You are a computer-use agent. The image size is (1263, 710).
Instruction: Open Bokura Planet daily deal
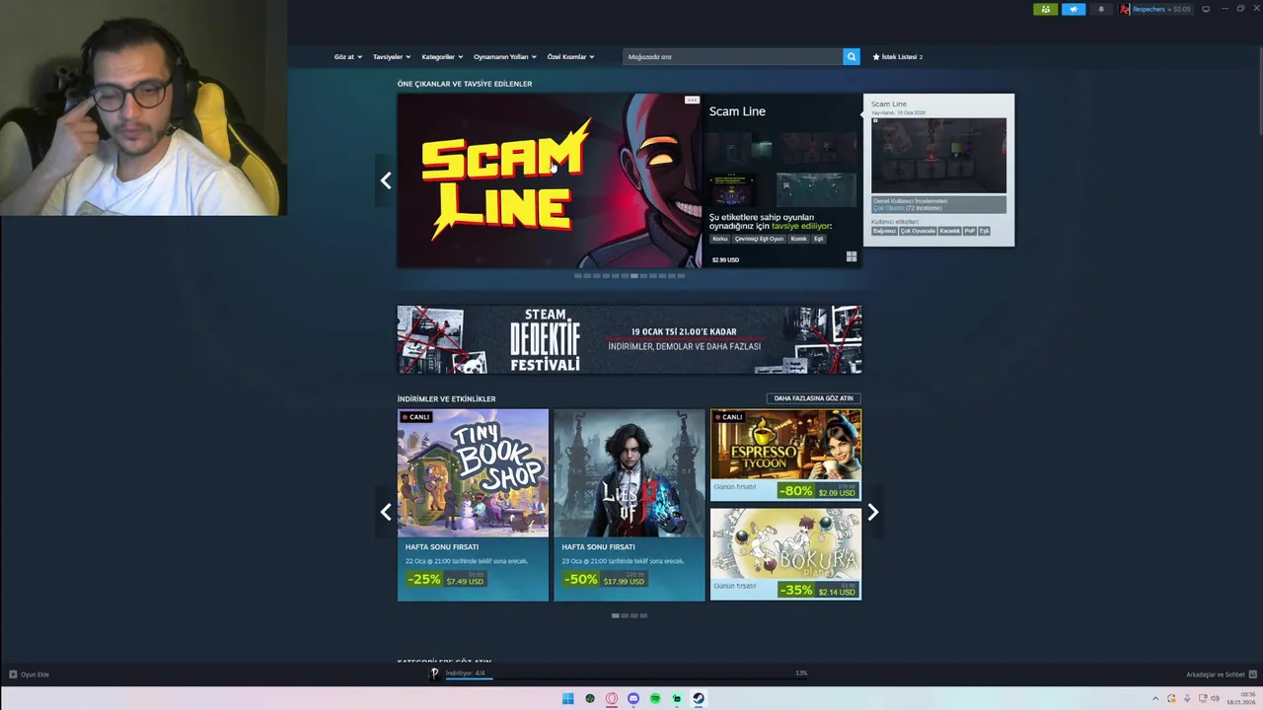(785, 554)
